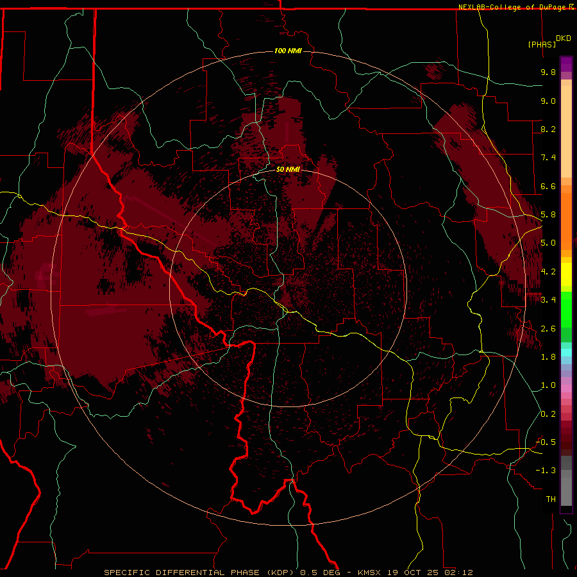Viewport: 577px width, 577px height.
Task: Click the 3.4 legend value
Action: tap(548, 300)
